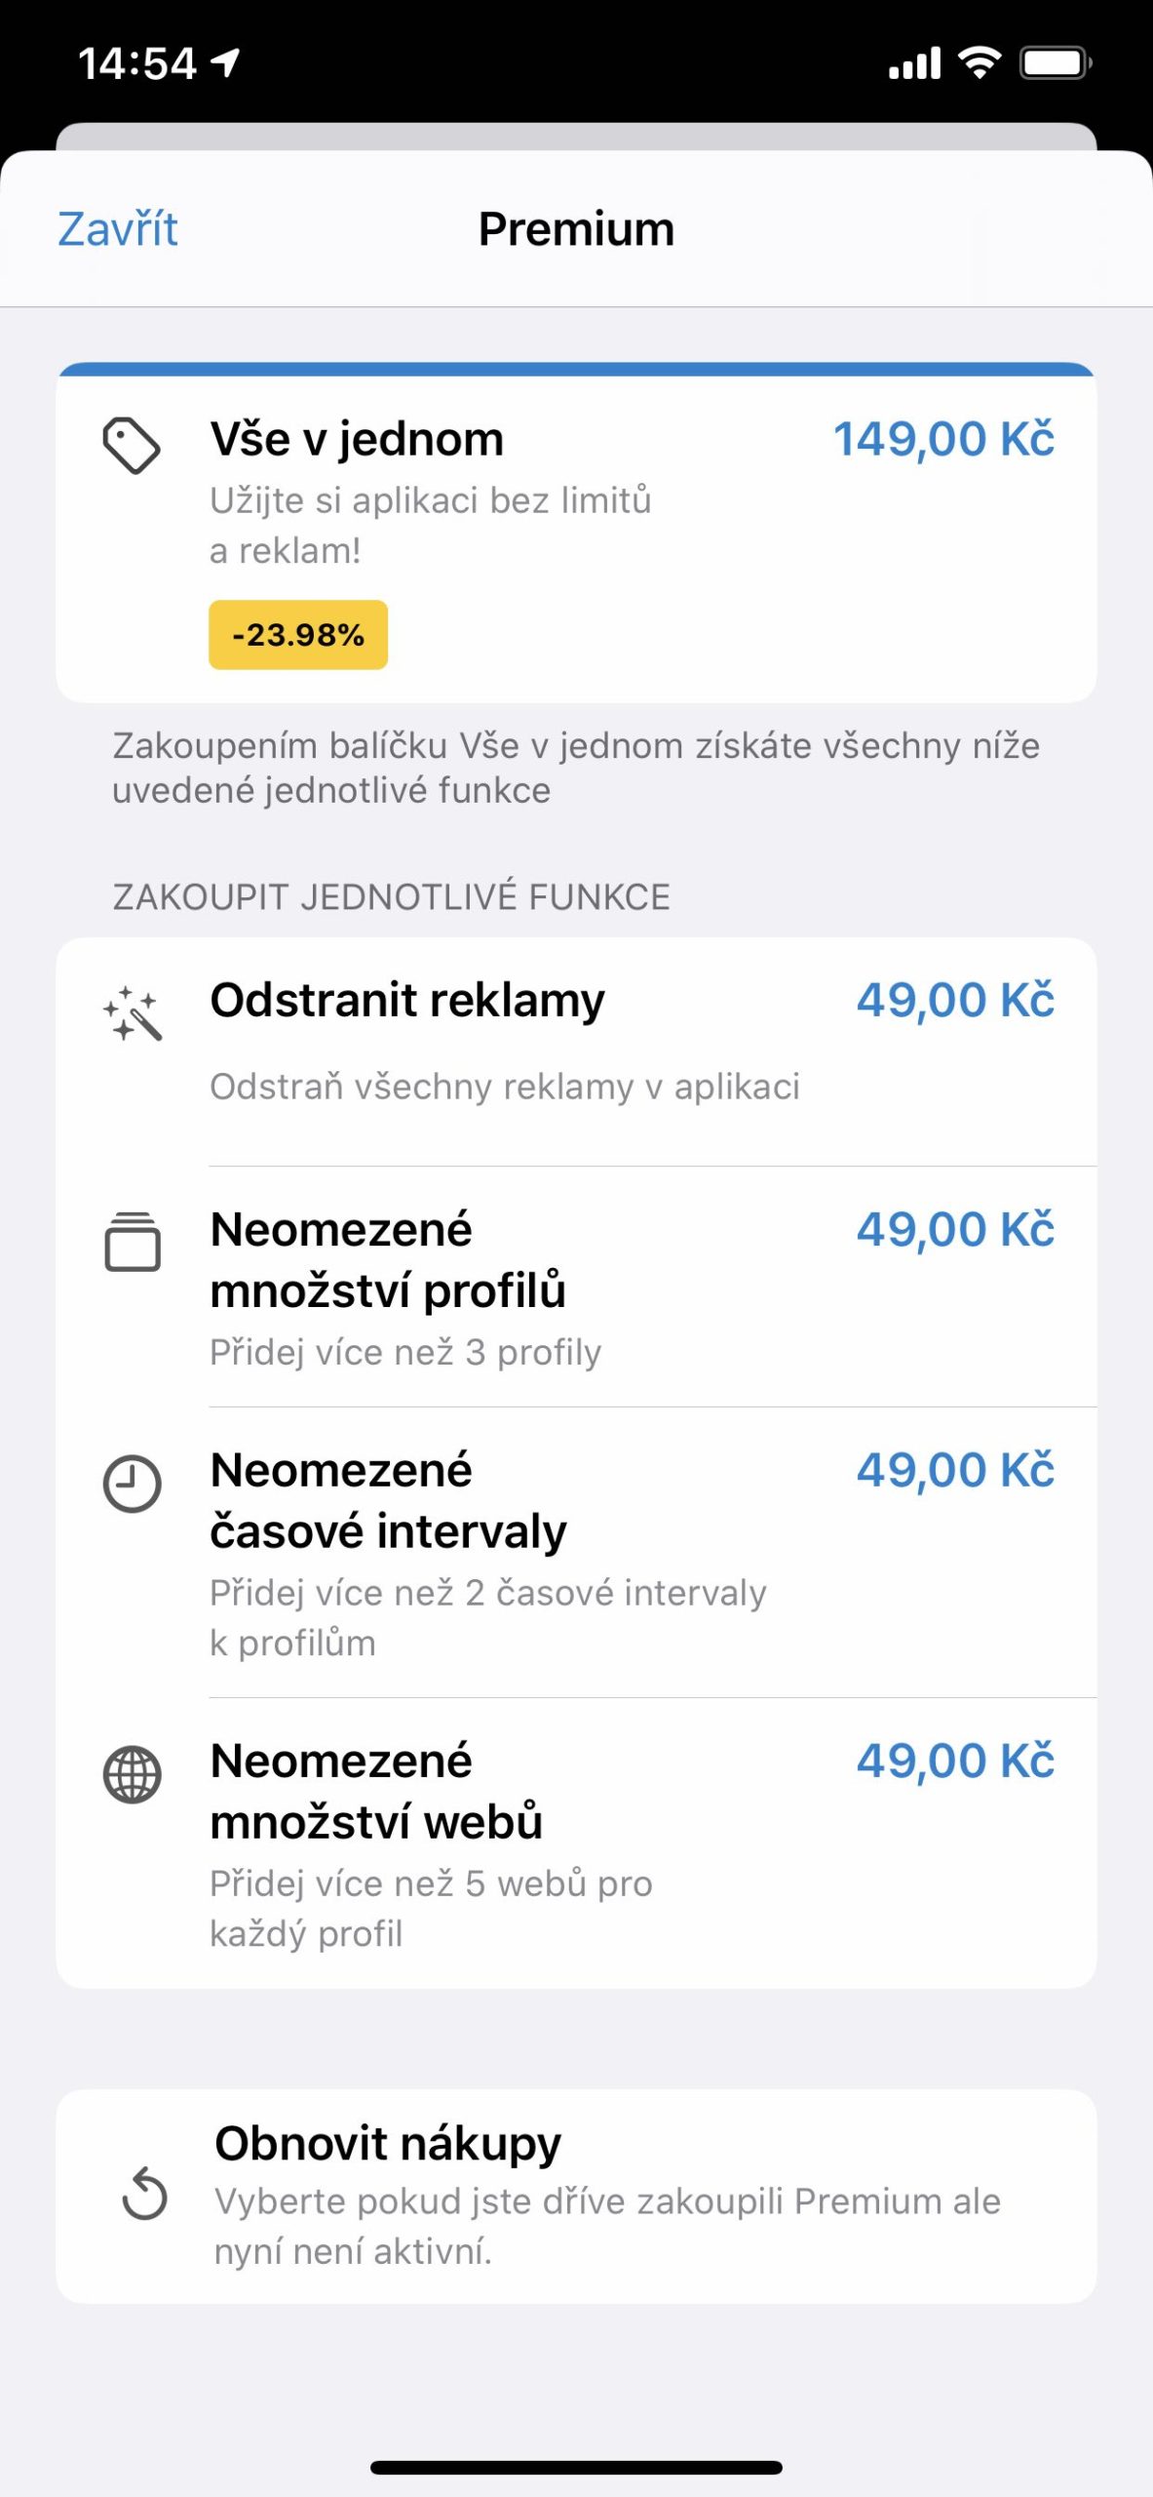Tap the price tag icon for Vše v jednom
1153x2497 pixels.
coord(132,446)
